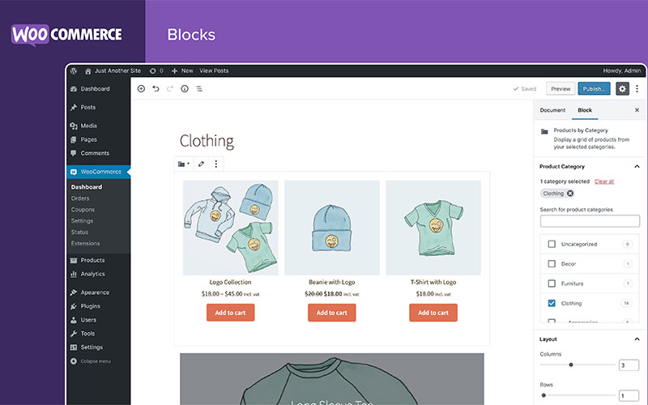Open block navigation list icon
The width and height of the screenshot is (648, 405).
pos(199,88)
